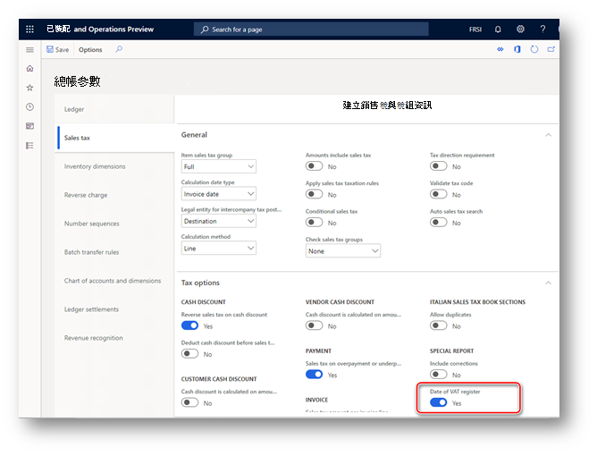The image size is (597, 456).
Task: Toggle Auto sales tax search
Action: (439, 222)
